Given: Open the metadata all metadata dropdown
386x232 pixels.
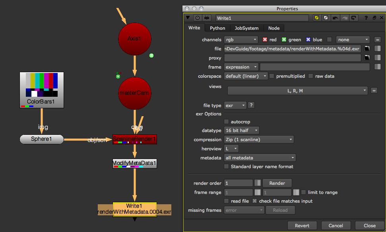Looking at the screenshot, I should (x=260, y=158).
